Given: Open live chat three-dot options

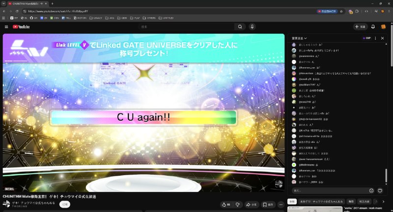Looking at the screenshot, I should [x=375, y=38].
